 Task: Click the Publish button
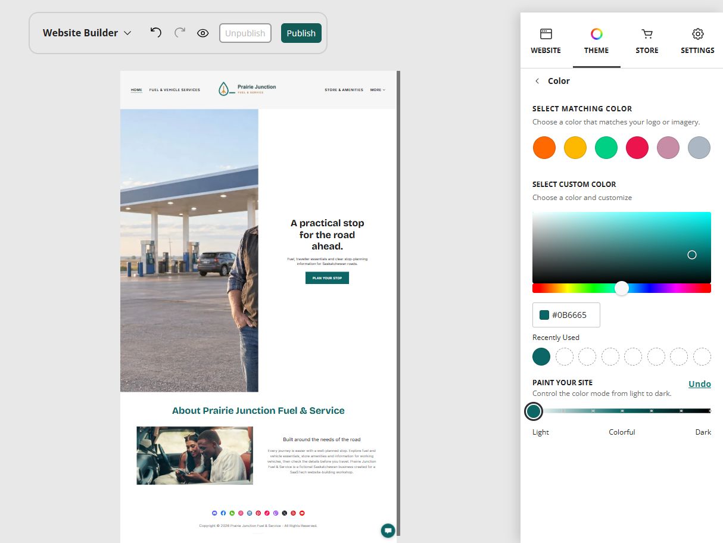coord(301,33)
